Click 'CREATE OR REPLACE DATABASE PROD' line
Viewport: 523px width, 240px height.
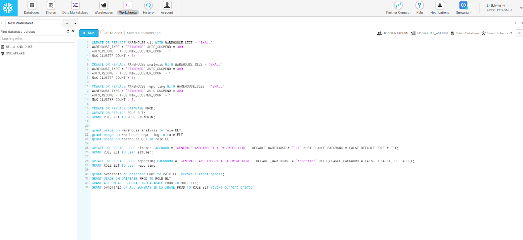click(123, 108)
